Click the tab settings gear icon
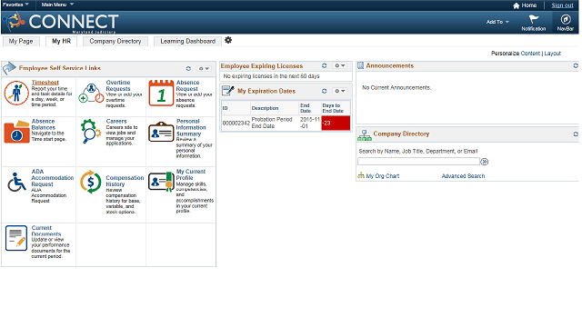The width and height of the screenshot is (582, 327). [228, 40]
